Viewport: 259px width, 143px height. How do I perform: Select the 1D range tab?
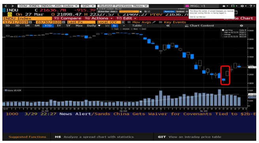point(8,26)
